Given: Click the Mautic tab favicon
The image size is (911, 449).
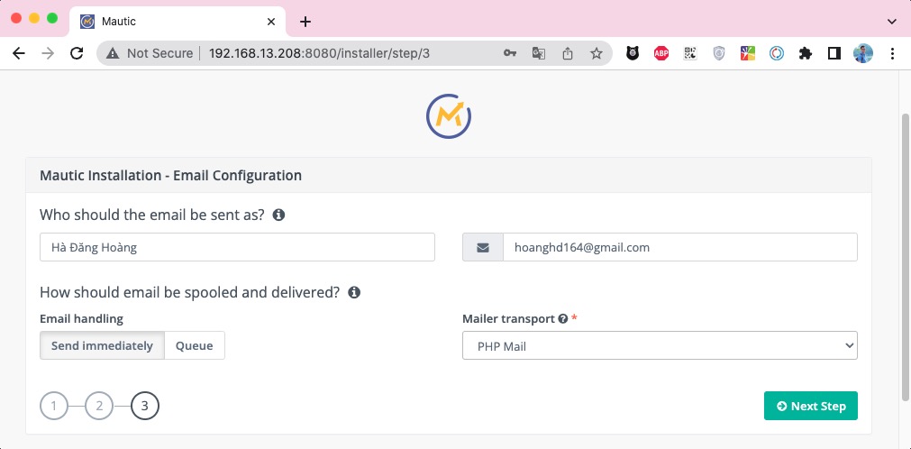Looking at the screenshot, I should [x=87, y=22].
